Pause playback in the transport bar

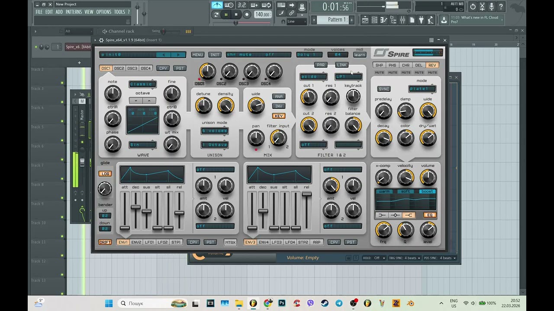pos(226,15)
